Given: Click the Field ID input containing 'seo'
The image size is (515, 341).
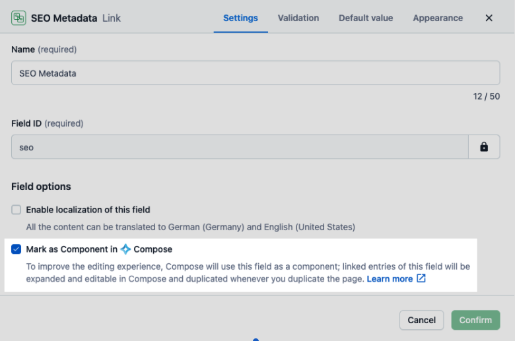Looking at the screenshot, I should click(240, 147).
